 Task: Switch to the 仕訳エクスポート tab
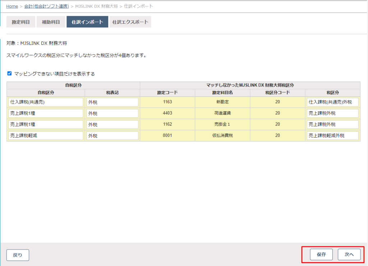pyautogui.click(x=130, y=22)
